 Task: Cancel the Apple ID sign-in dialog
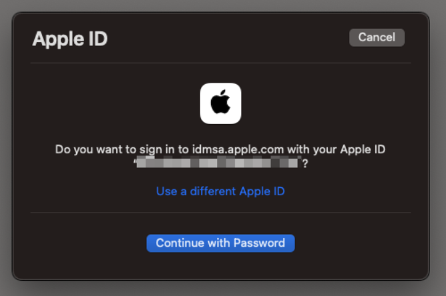tap(377, 37)
